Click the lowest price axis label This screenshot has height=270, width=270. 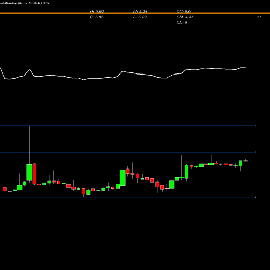(256, 197)
